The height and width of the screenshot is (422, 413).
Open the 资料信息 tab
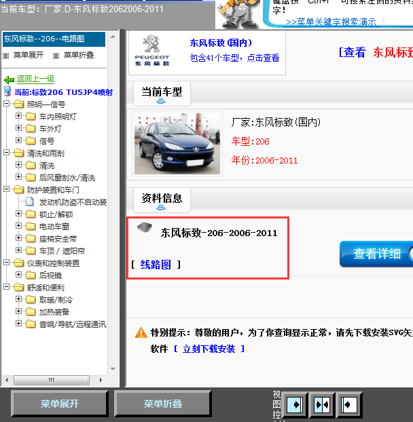[162, 200]
